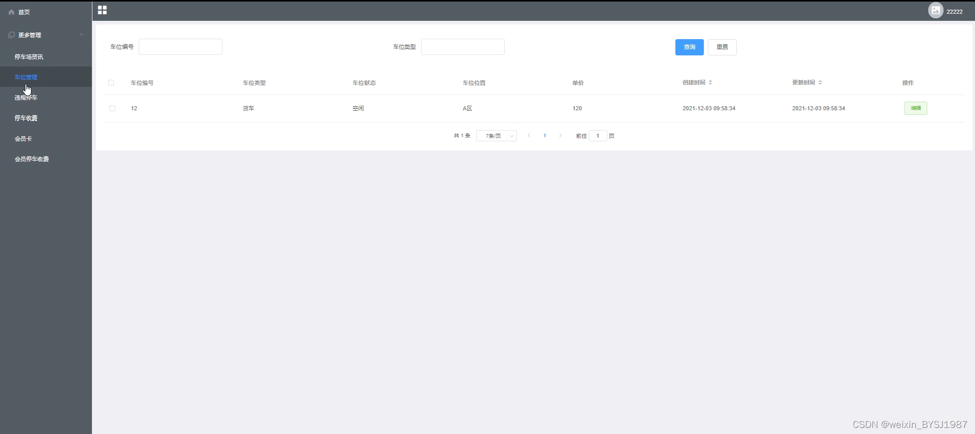Click the 更多管理 folder icon
The height and width of the screenshot is (434, 975).
(12, 35)
